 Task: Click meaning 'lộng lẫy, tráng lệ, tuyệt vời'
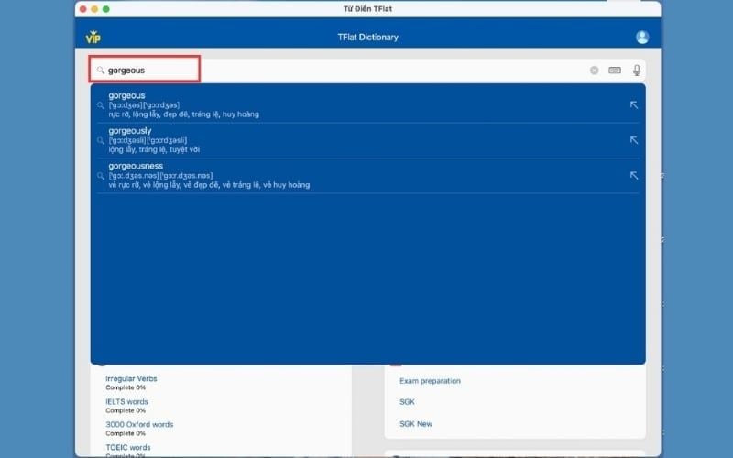[154, 149]
